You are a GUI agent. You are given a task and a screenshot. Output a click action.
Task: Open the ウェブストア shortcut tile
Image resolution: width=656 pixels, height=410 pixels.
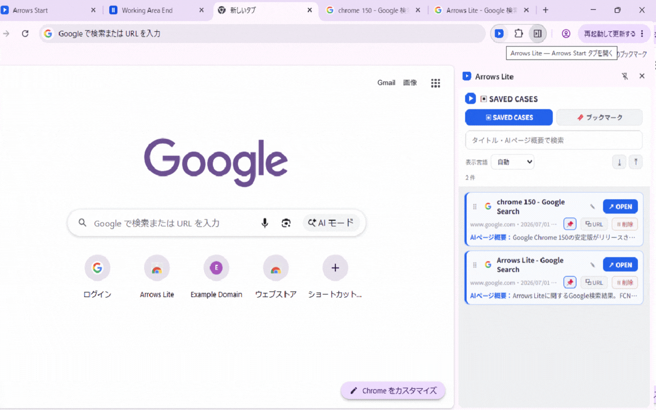[x=276, y=277]
